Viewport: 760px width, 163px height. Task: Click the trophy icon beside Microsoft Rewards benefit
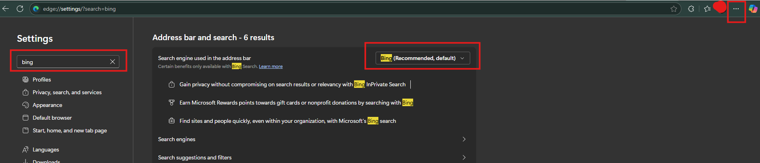click(x=172, y=103)
